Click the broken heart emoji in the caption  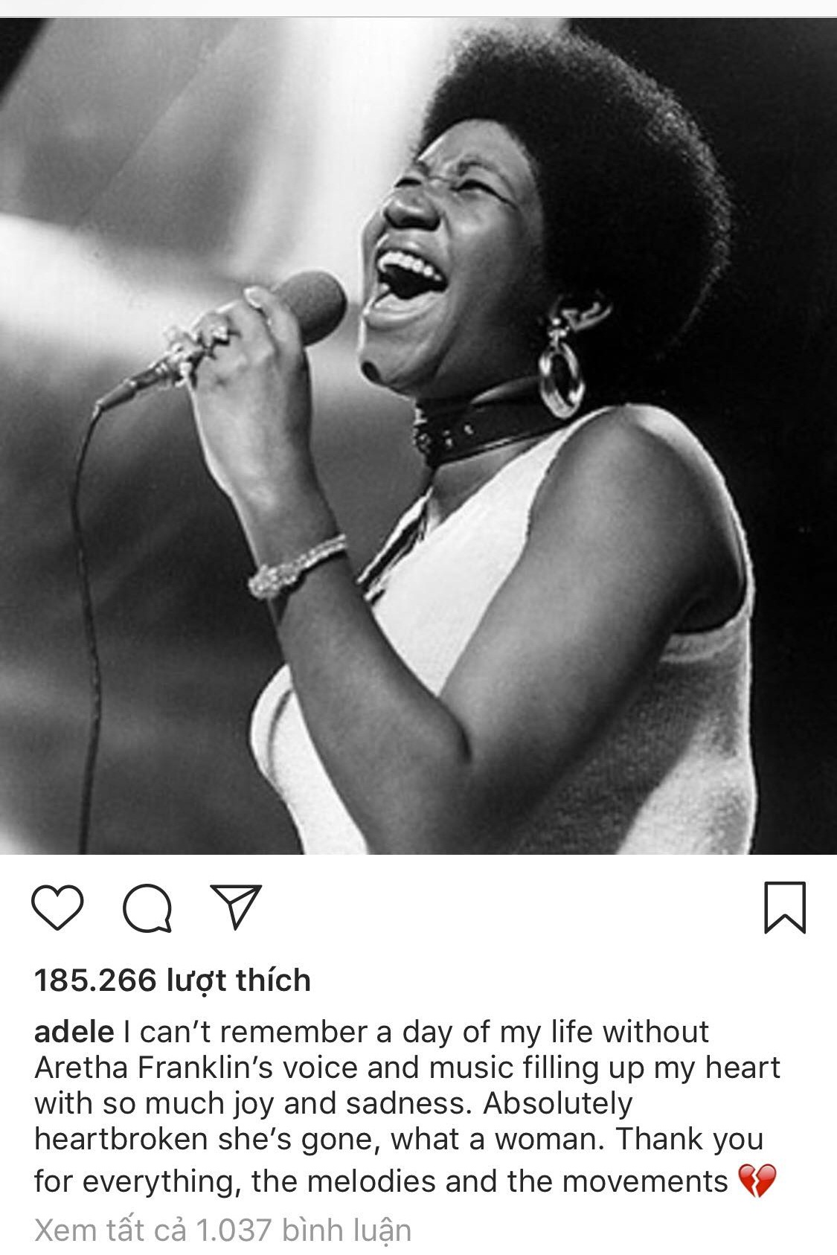pos(757,1181)
